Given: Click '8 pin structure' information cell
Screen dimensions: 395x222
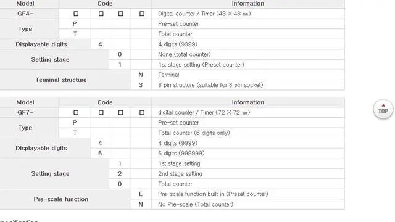Looking at the screenshot, I should click(248, 85).
